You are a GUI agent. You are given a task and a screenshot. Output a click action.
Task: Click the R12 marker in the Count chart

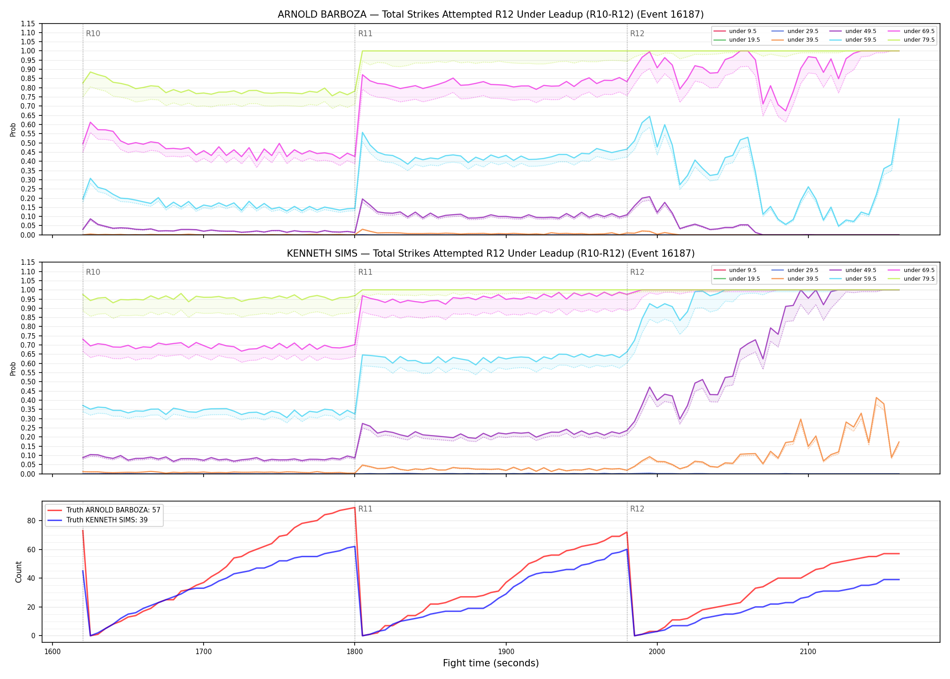pyautogui.click(x=637, y=509)
